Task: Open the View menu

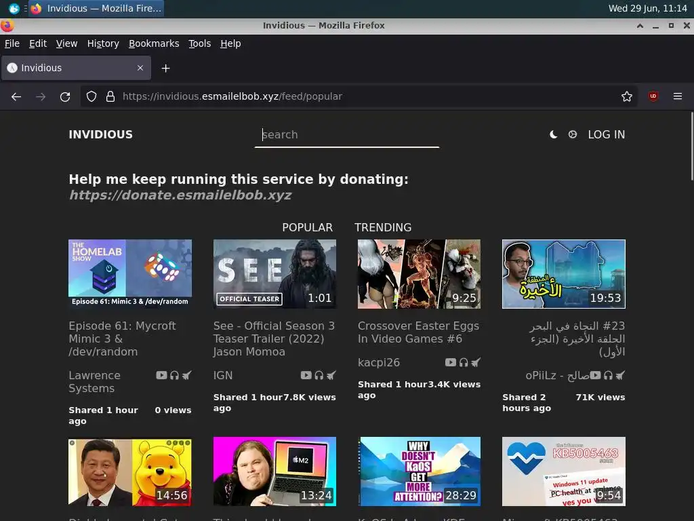Action: [x=66, y=43]
